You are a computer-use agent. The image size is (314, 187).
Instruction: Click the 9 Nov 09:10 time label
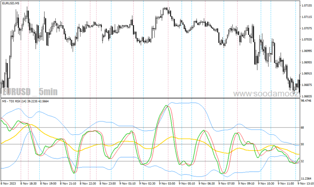(x=246, y=183)
